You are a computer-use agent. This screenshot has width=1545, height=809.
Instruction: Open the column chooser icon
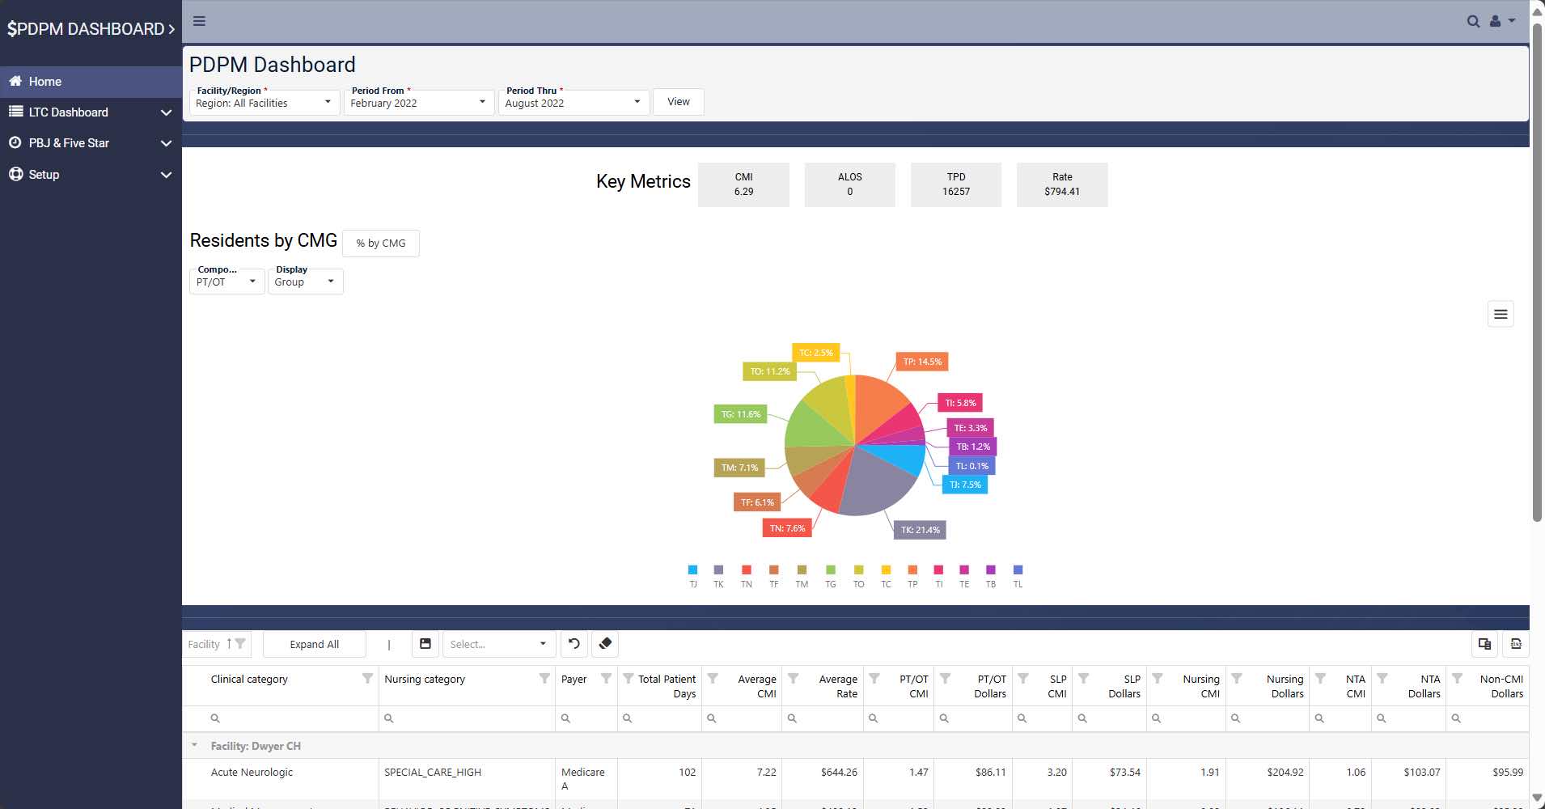[x=1484, y=644]
